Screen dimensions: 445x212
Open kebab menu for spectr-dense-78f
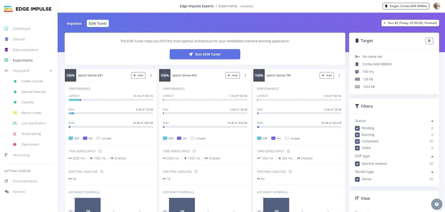pyautogui.click(x=339, y=75)
